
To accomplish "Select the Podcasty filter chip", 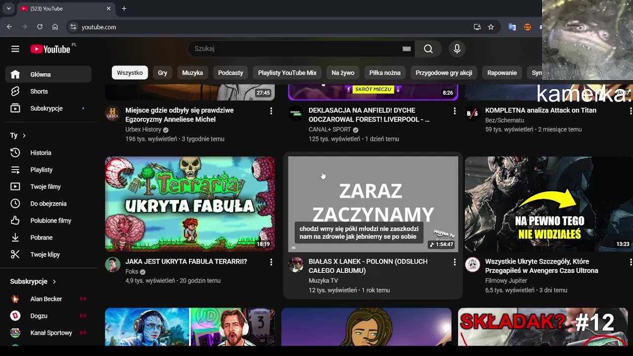I will [x=230, y=73].
